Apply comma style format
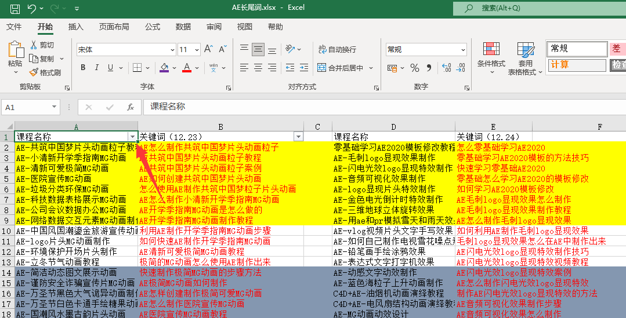 [429, 68]
